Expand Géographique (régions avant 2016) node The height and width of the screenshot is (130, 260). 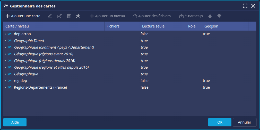click(5, 54)
